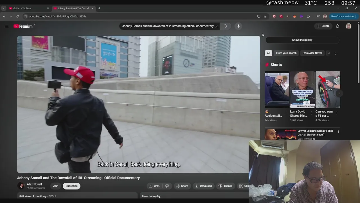Click New Chrome available update button

[x=342, y=16]
